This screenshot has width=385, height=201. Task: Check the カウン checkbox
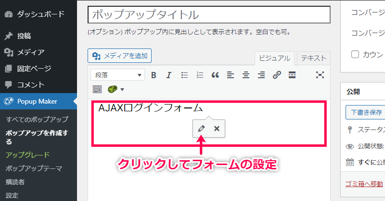pos(355,54)
